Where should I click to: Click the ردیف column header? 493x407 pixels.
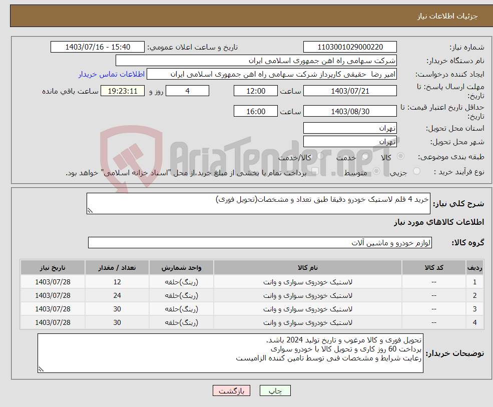tap(474, 268)
